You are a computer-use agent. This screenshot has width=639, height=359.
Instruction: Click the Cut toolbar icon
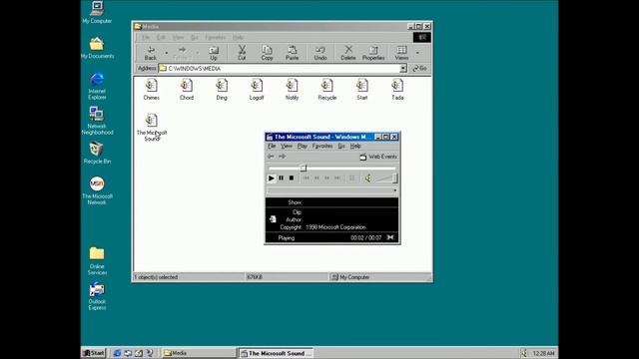point(242,53)
